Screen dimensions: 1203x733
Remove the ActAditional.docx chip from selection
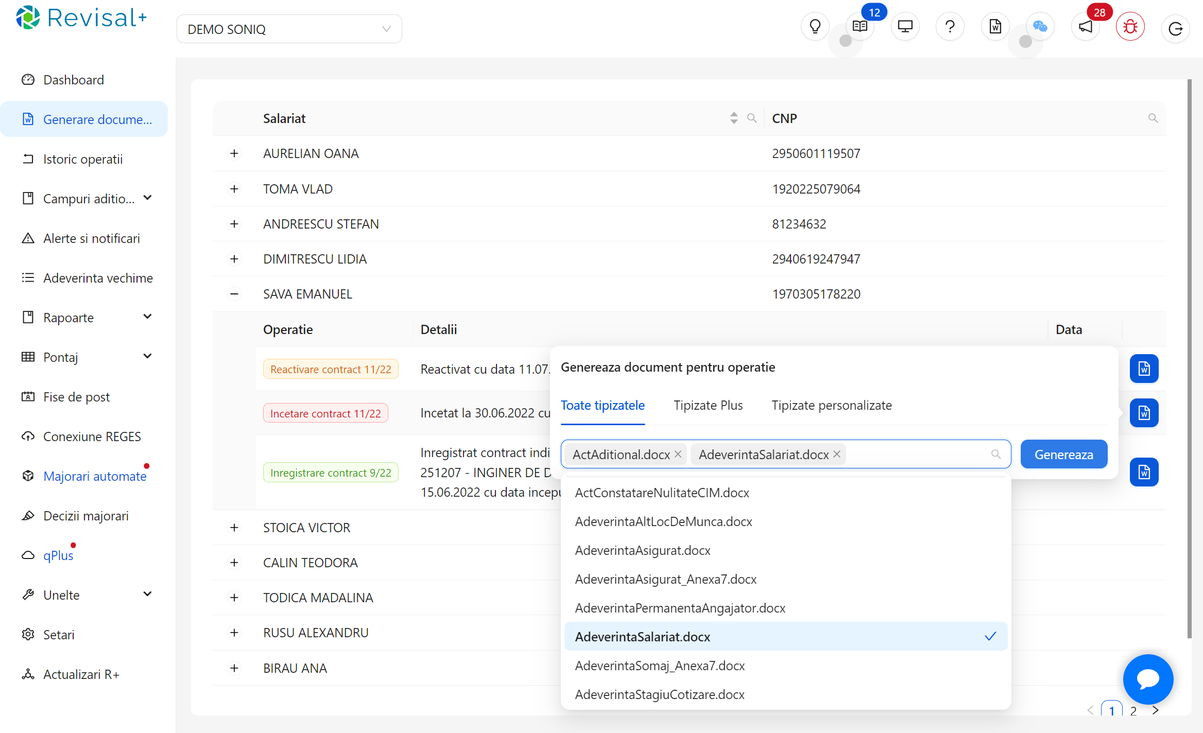(x=678, y=454)
